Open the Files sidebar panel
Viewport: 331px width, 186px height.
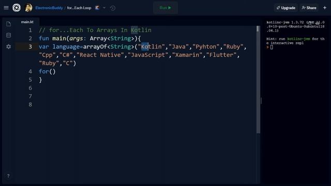point(8,24)
